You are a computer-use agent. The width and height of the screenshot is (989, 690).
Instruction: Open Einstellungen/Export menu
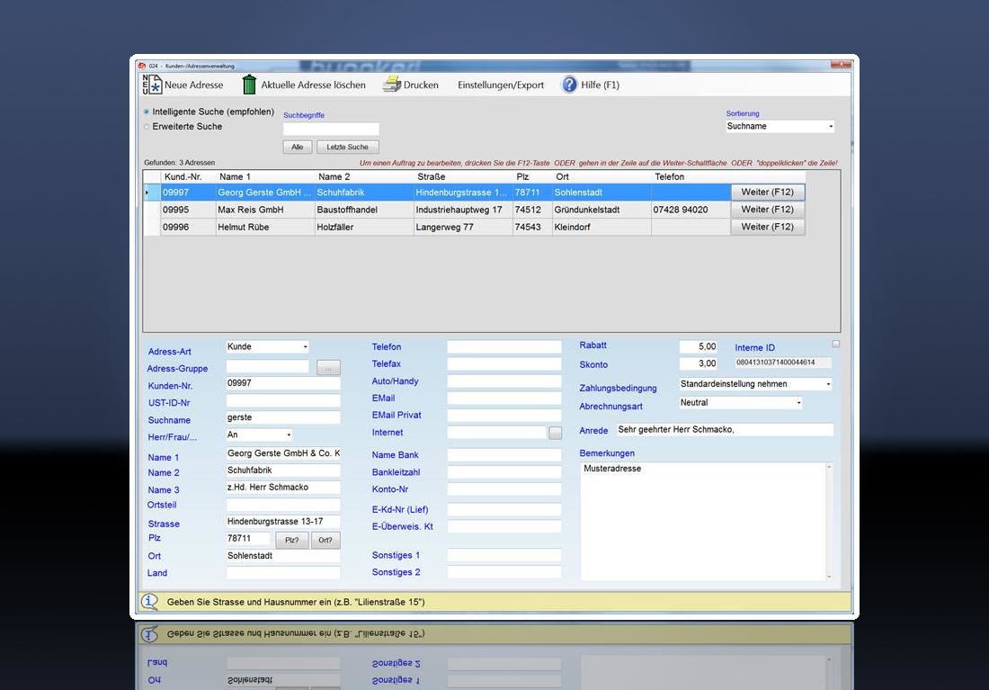tap(501, 85)
